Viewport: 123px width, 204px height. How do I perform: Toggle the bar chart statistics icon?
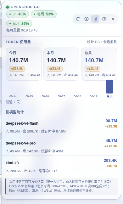click(95, 19)
